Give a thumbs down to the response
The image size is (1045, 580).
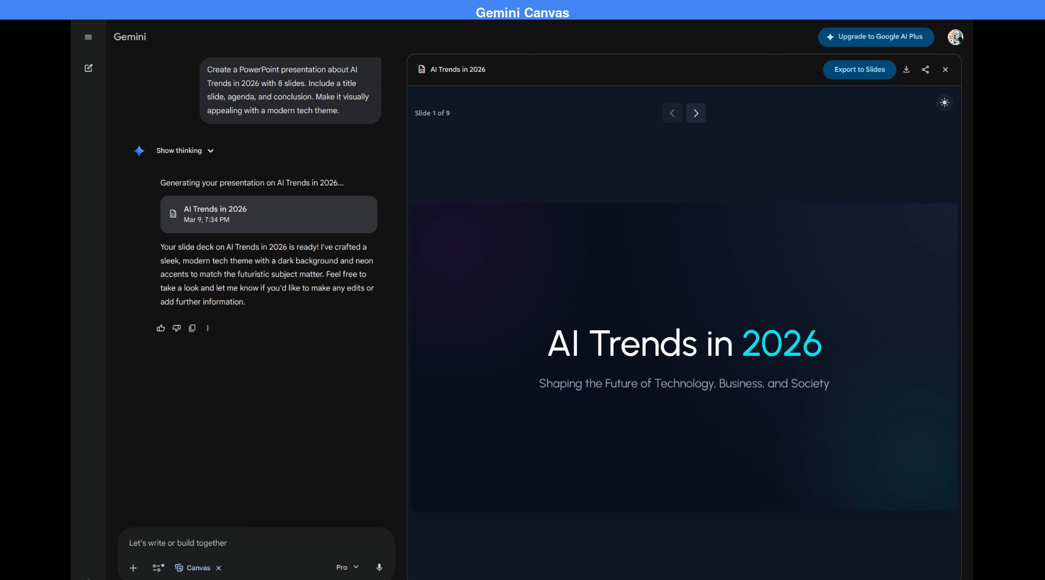[176, 328]
